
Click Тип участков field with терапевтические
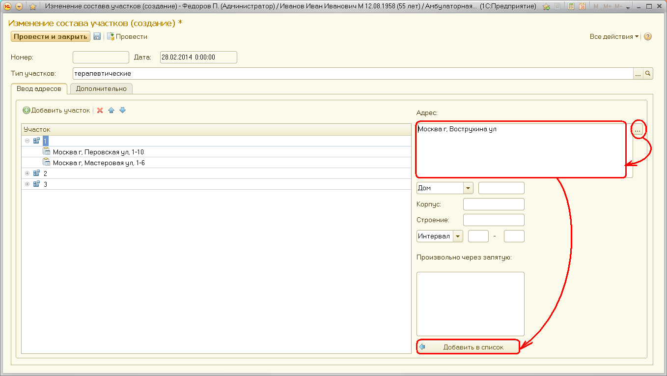(x=353, y=74)
